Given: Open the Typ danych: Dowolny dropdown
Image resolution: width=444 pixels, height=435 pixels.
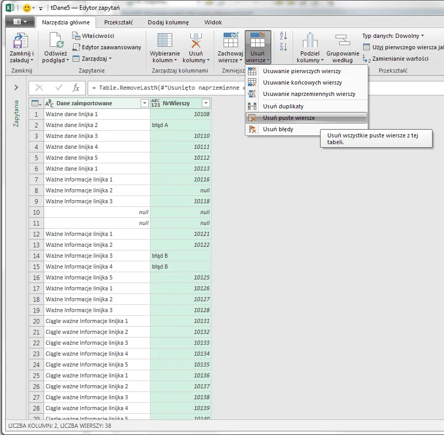Looking at the screenshot, I should (x=393, y=36).
